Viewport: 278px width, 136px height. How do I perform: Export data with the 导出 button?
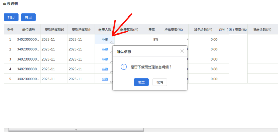coord(28,17)
